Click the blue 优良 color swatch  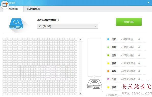pos(108,39)
